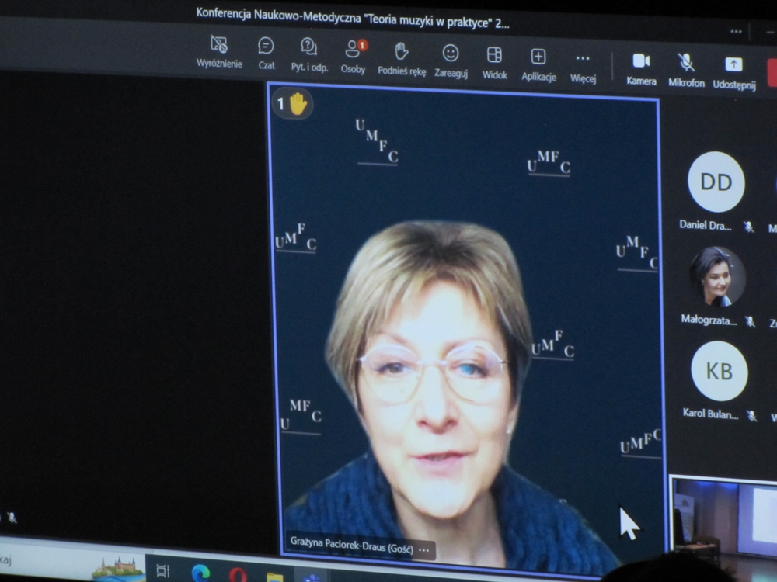Launch Opera browser from the taskbar
Viewport: 777px width, 582px height.
[238, 574]
